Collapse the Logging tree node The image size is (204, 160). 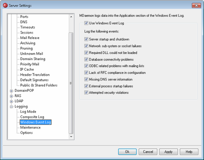[11, 107]
